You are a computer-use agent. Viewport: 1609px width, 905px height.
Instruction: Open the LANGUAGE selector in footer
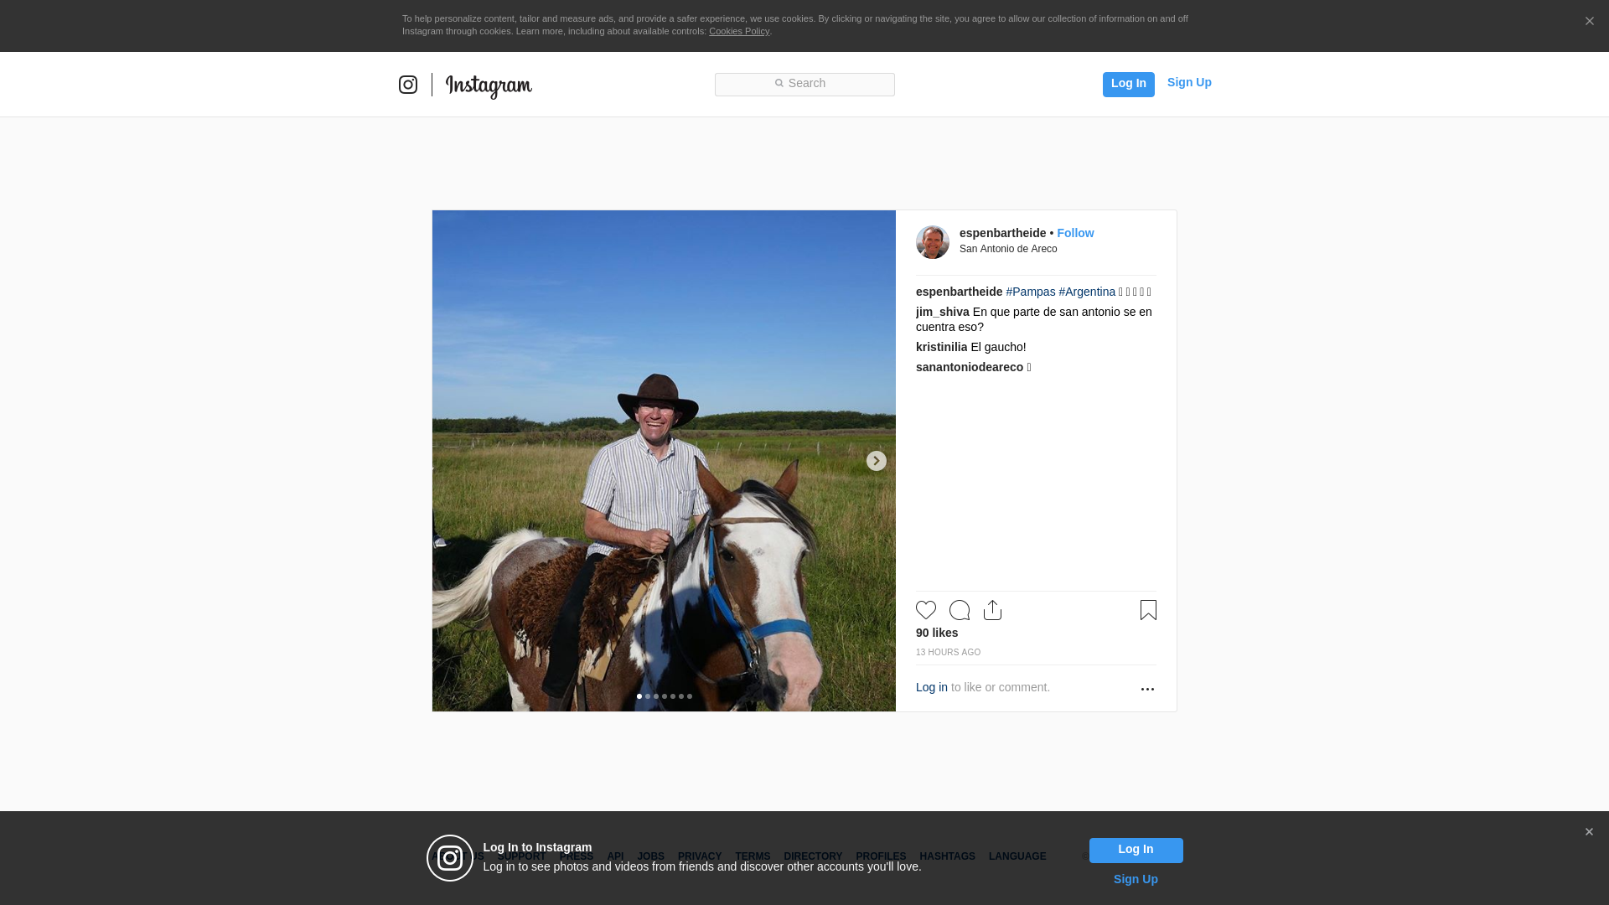click(1017, 856)
